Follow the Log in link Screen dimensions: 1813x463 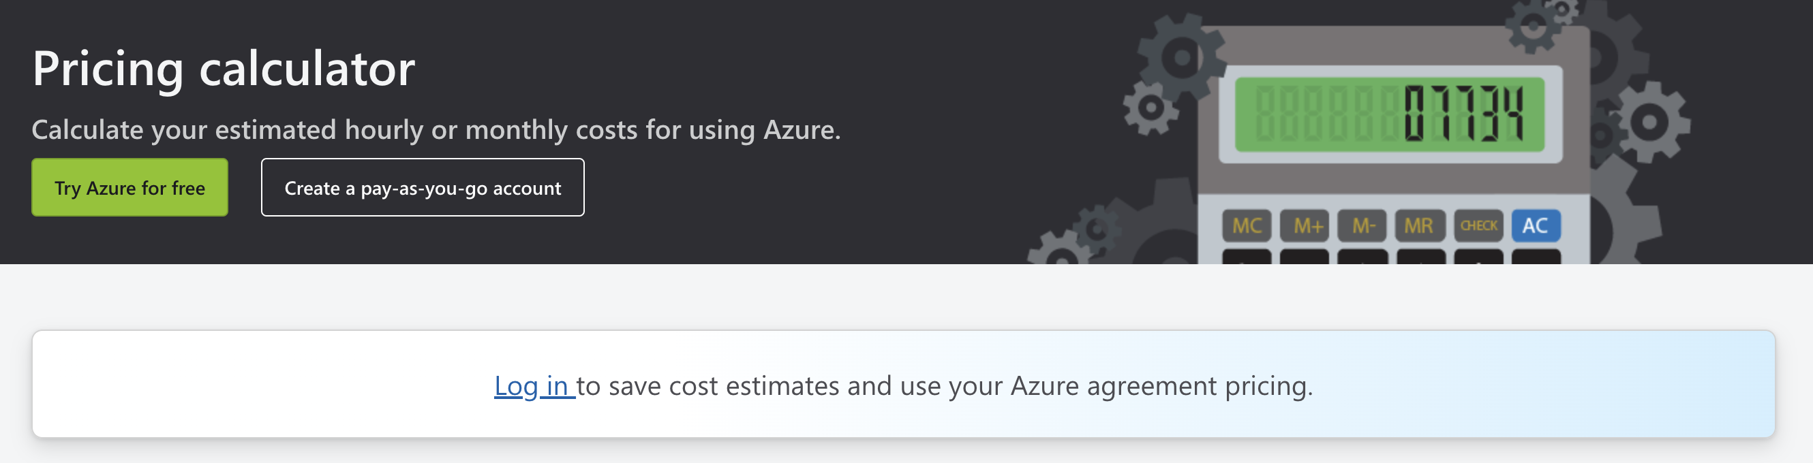point(534,385)
